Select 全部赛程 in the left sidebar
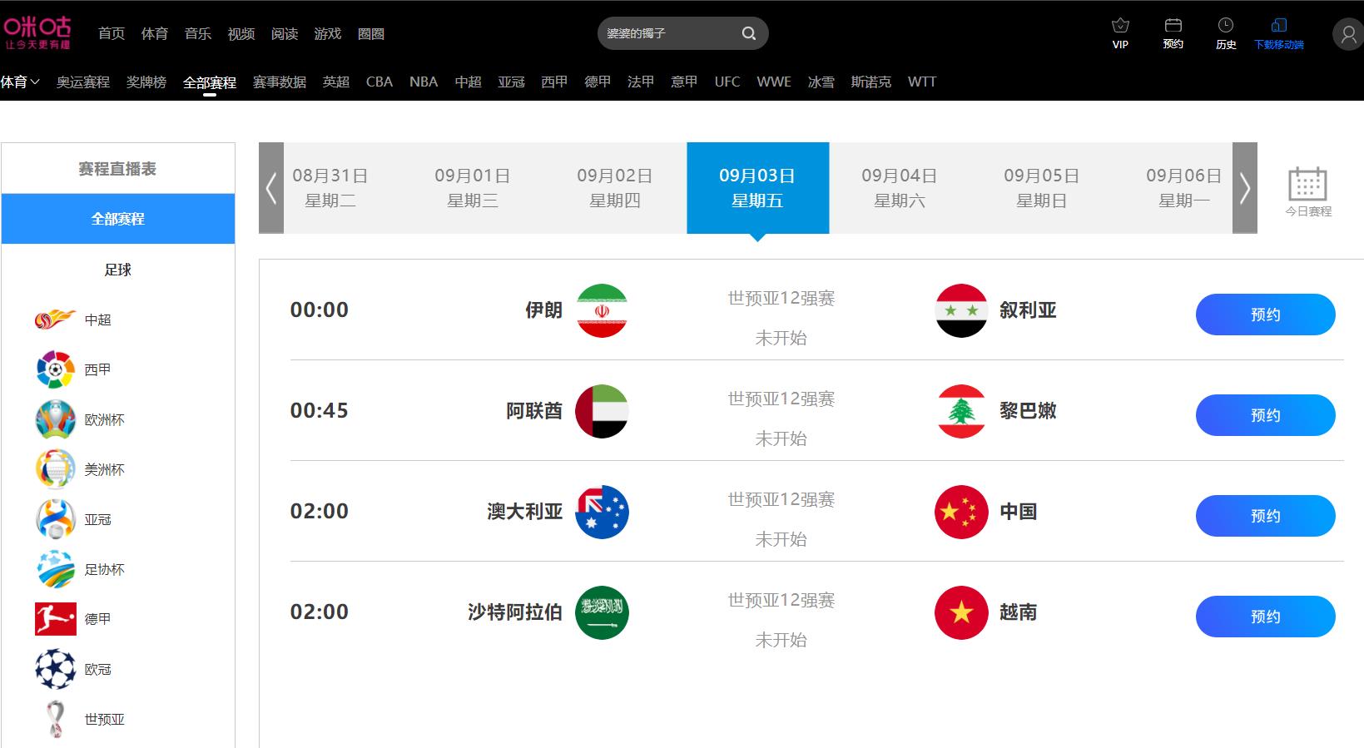 coord(118,219)
